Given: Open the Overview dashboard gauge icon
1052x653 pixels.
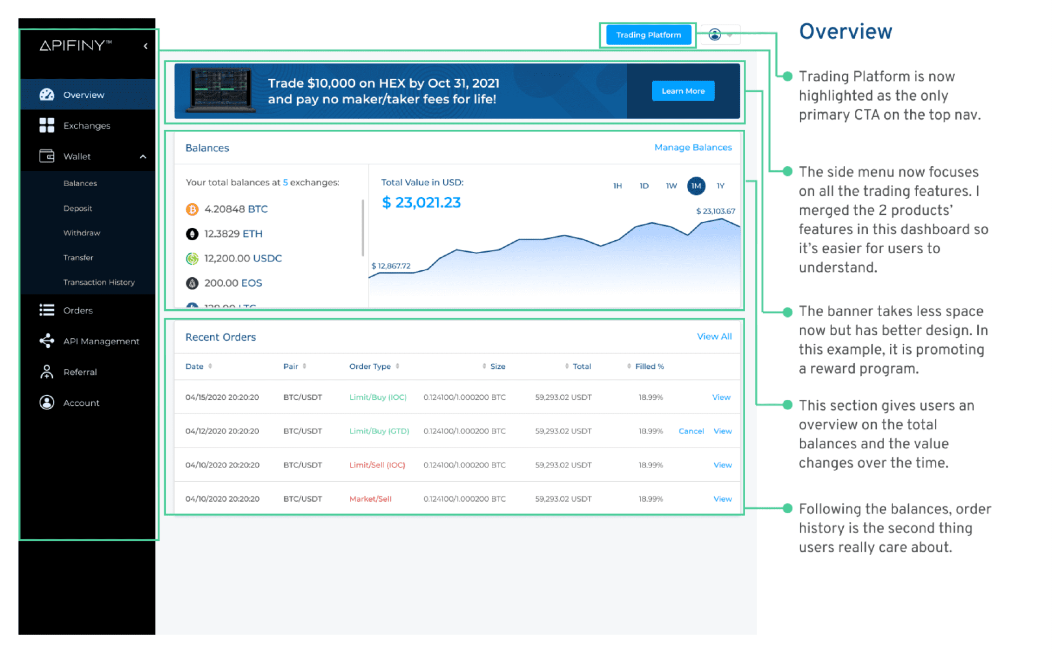Looking at the screenshot, I should pyautogui.click(x=47, y=95).
